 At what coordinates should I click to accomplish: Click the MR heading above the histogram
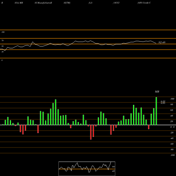157,92
